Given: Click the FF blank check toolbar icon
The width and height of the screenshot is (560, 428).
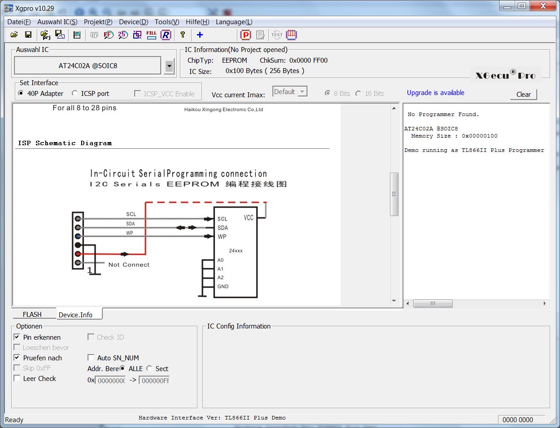Looking at the screenshot, I should point(108,35).
